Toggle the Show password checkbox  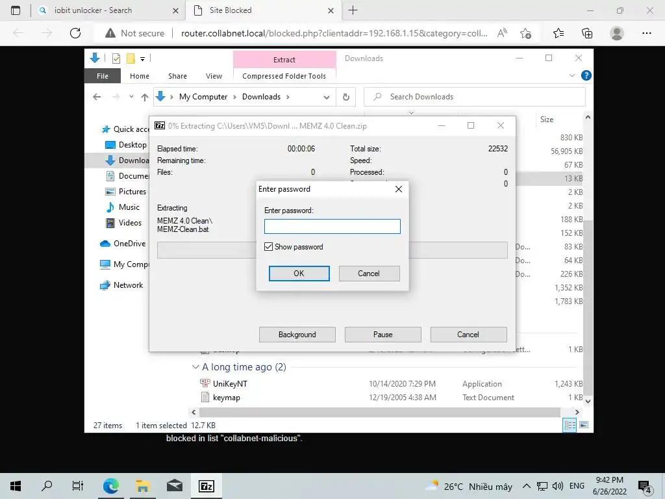click(x=268, y=246)
